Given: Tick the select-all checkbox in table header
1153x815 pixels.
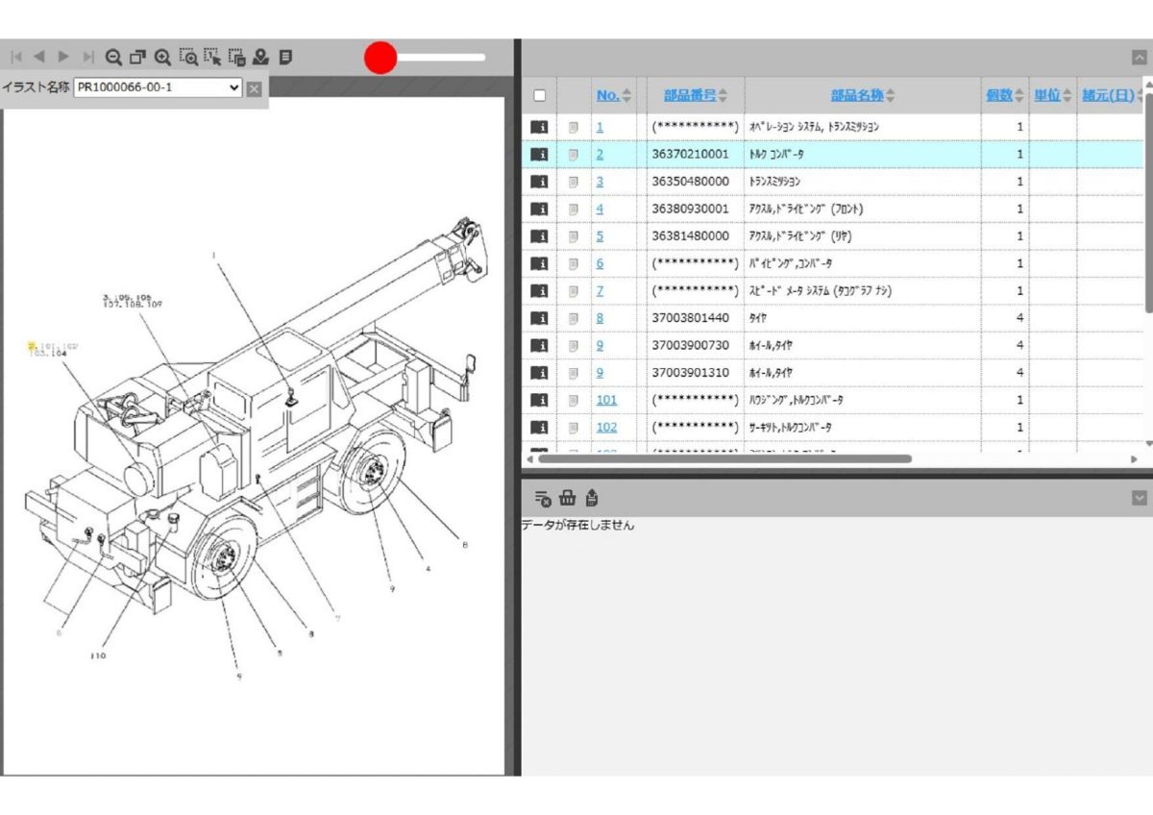Looking at the screenshot, I should [539, 95].
